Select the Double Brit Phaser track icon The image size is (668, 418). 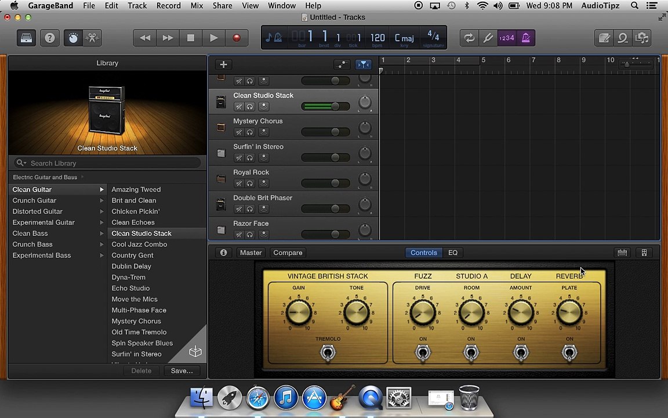coord(221,204)
